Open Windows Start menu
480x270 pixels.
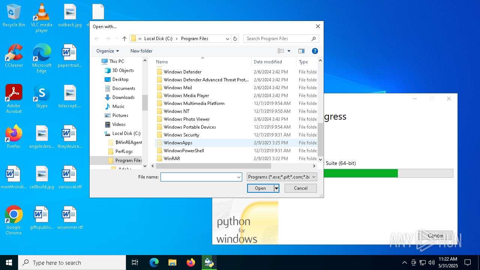click(x=9, y=262)
